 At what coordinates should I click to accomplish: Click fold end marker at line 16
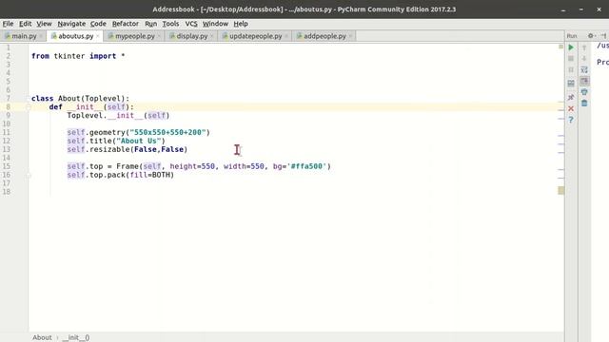pos(29,175)
